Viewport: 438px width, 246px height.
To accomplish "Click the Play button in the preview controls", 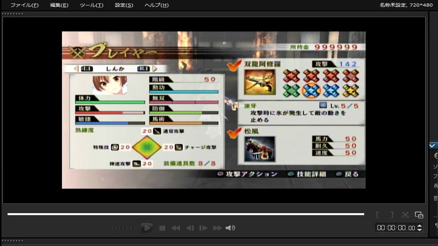I will pos(146,228).
